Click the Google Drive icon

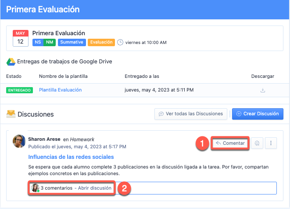pos(11,62)
